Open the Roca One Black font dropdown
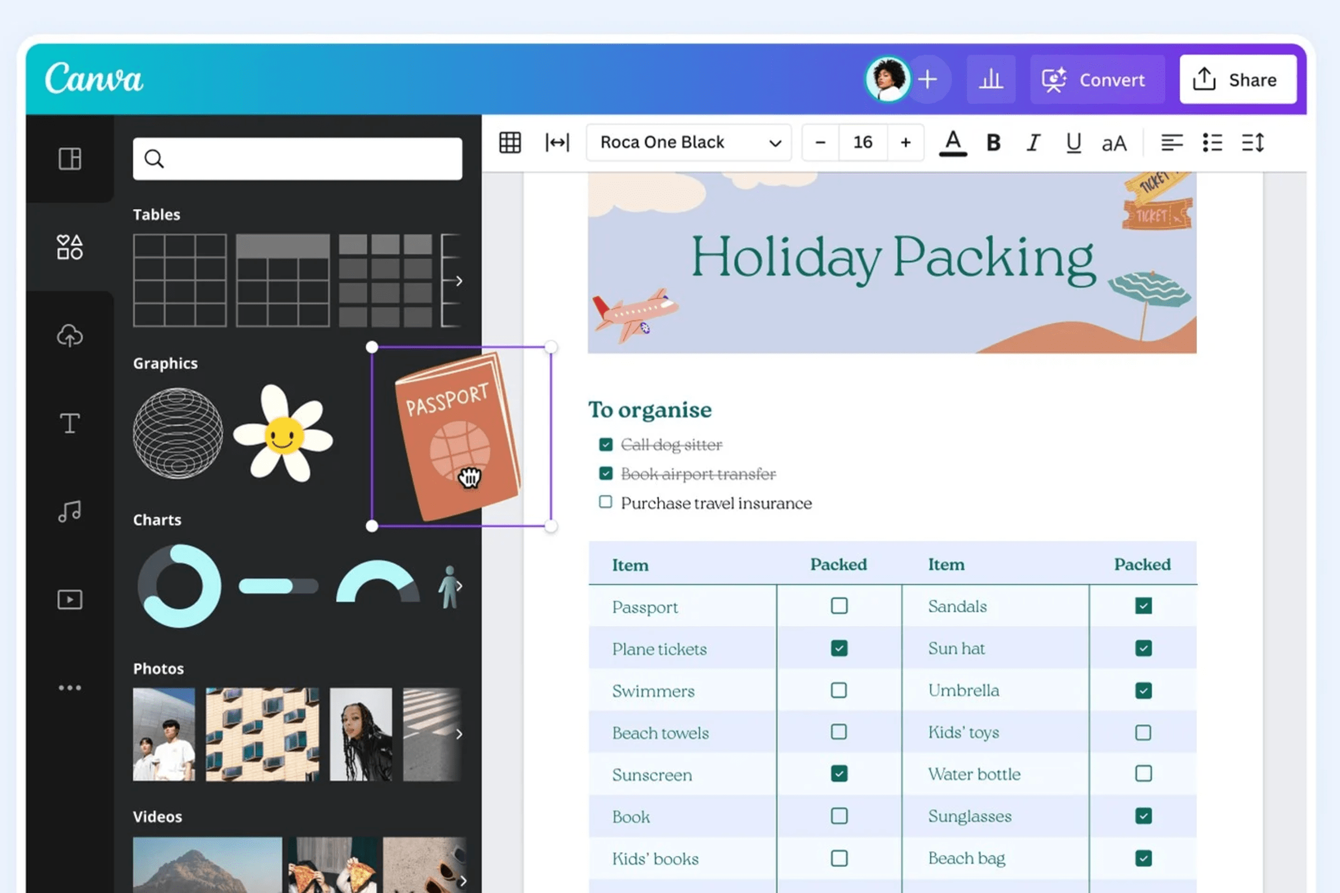The height and width of the screenshot is (893, 1340). (x=688, y=142)
